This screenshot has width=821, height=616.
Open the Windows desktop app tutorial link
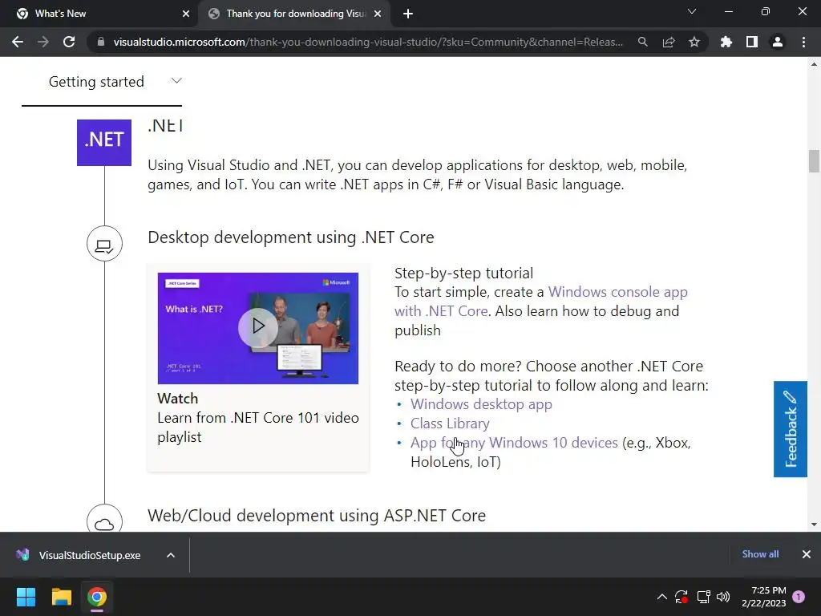point(481,404)
